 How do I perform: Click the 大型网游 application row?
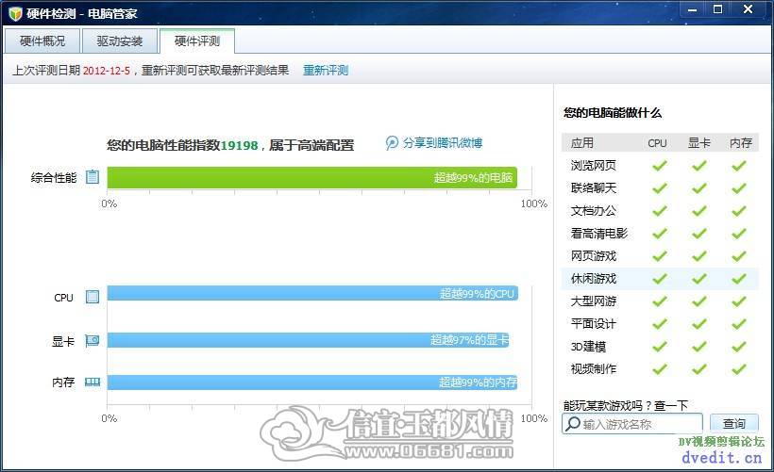660,301
